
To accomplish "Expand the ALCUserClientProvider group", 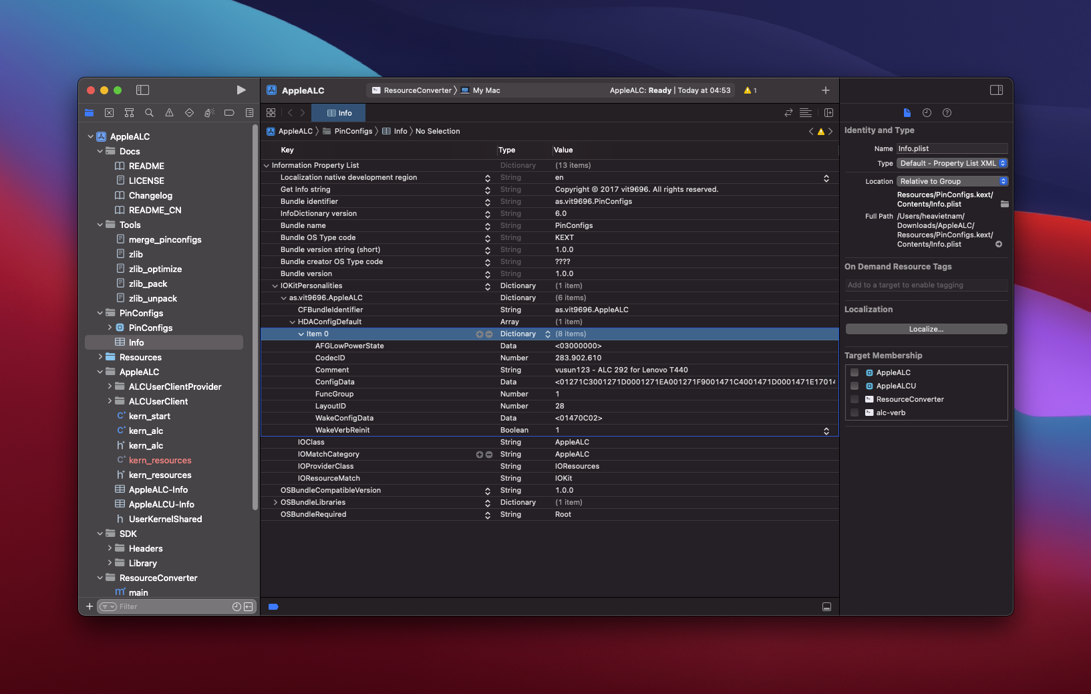I will [110, 387].
